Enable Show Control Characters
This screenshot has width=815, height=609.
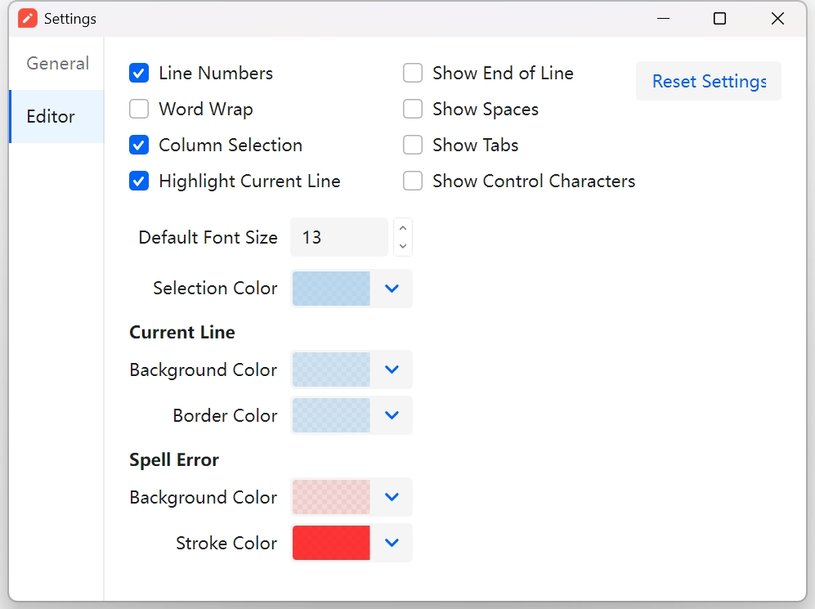point(413,181)
